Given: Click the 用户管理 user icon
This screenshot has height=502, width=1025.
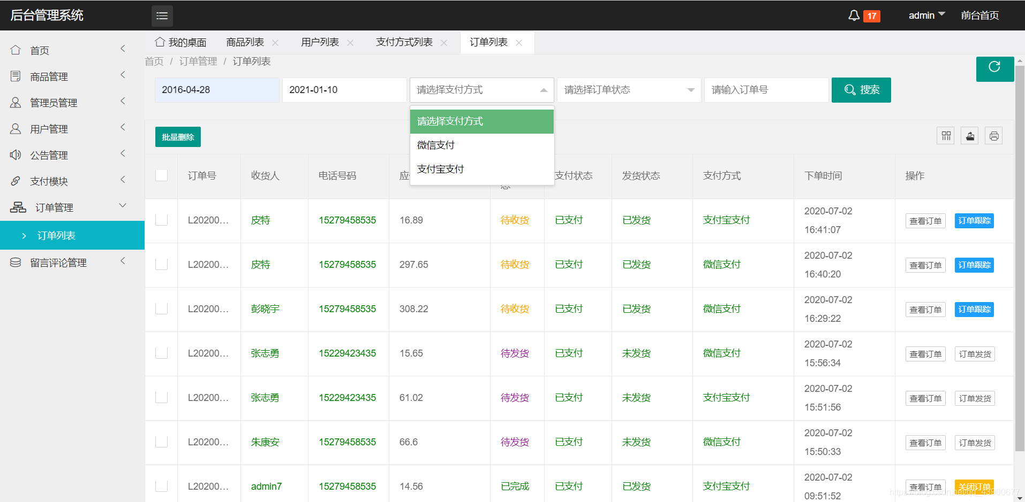Looking at the screenshot, I should 16,128.
